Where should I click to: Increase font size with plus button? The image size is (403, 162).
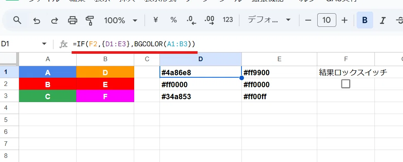[x=345, y=20]
